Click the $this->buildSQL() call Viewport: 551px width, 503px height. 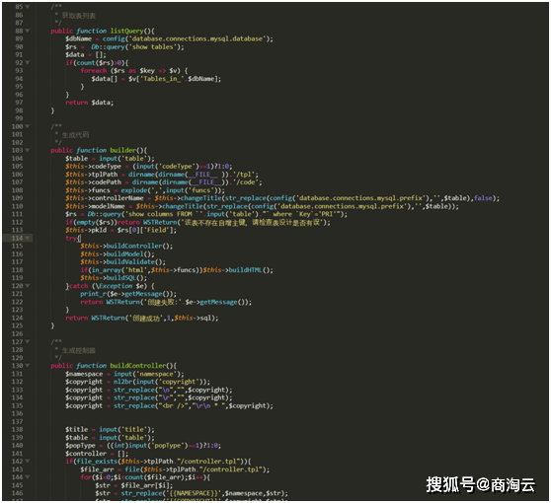coord(114,278)
